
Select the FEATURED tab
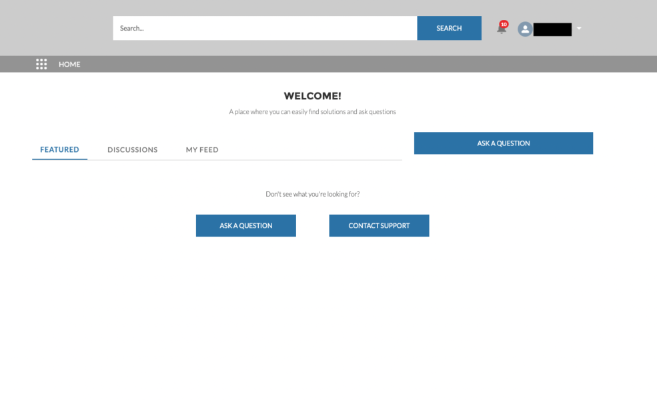point(59,149)
